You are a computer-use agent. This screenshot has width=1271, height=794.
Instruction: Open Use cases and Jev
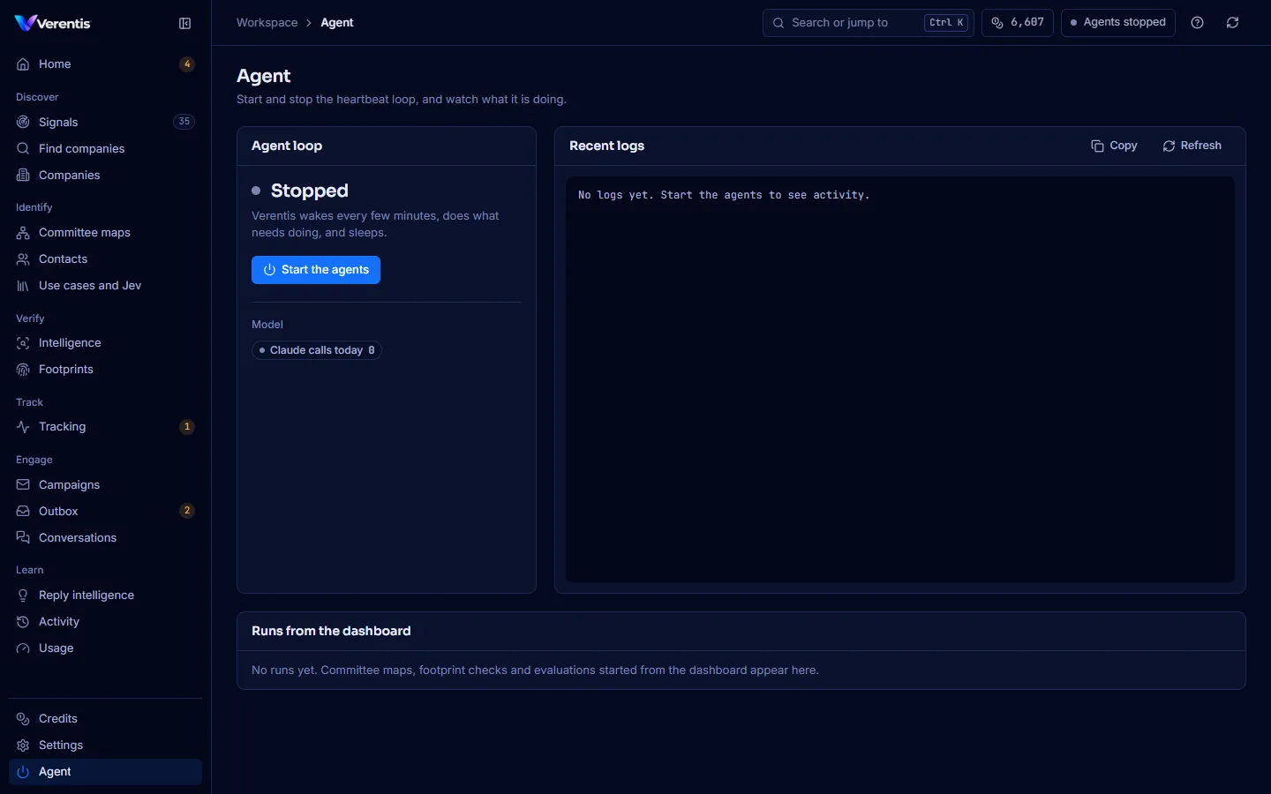105,286
